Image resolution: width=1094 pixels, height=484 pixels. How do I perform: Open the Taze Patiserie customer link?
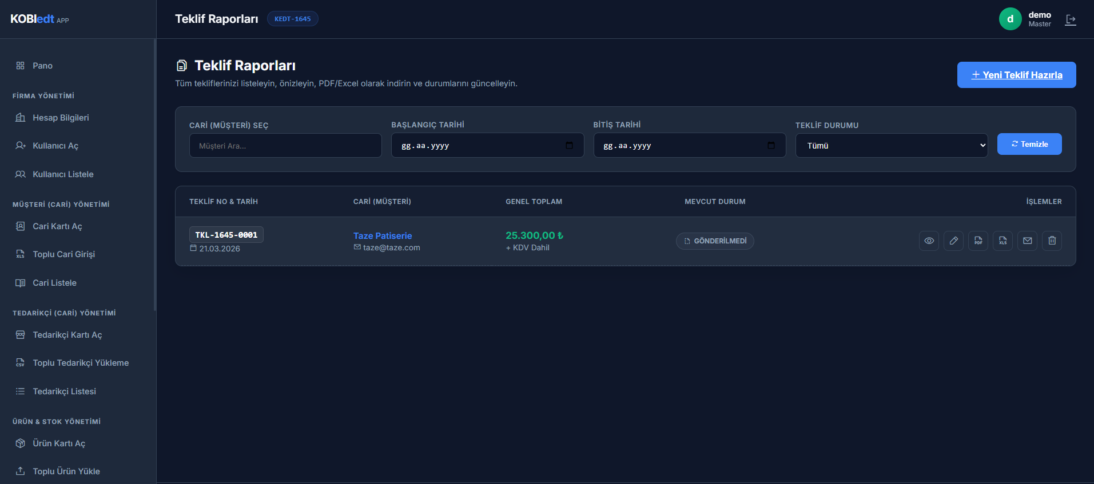383,235
